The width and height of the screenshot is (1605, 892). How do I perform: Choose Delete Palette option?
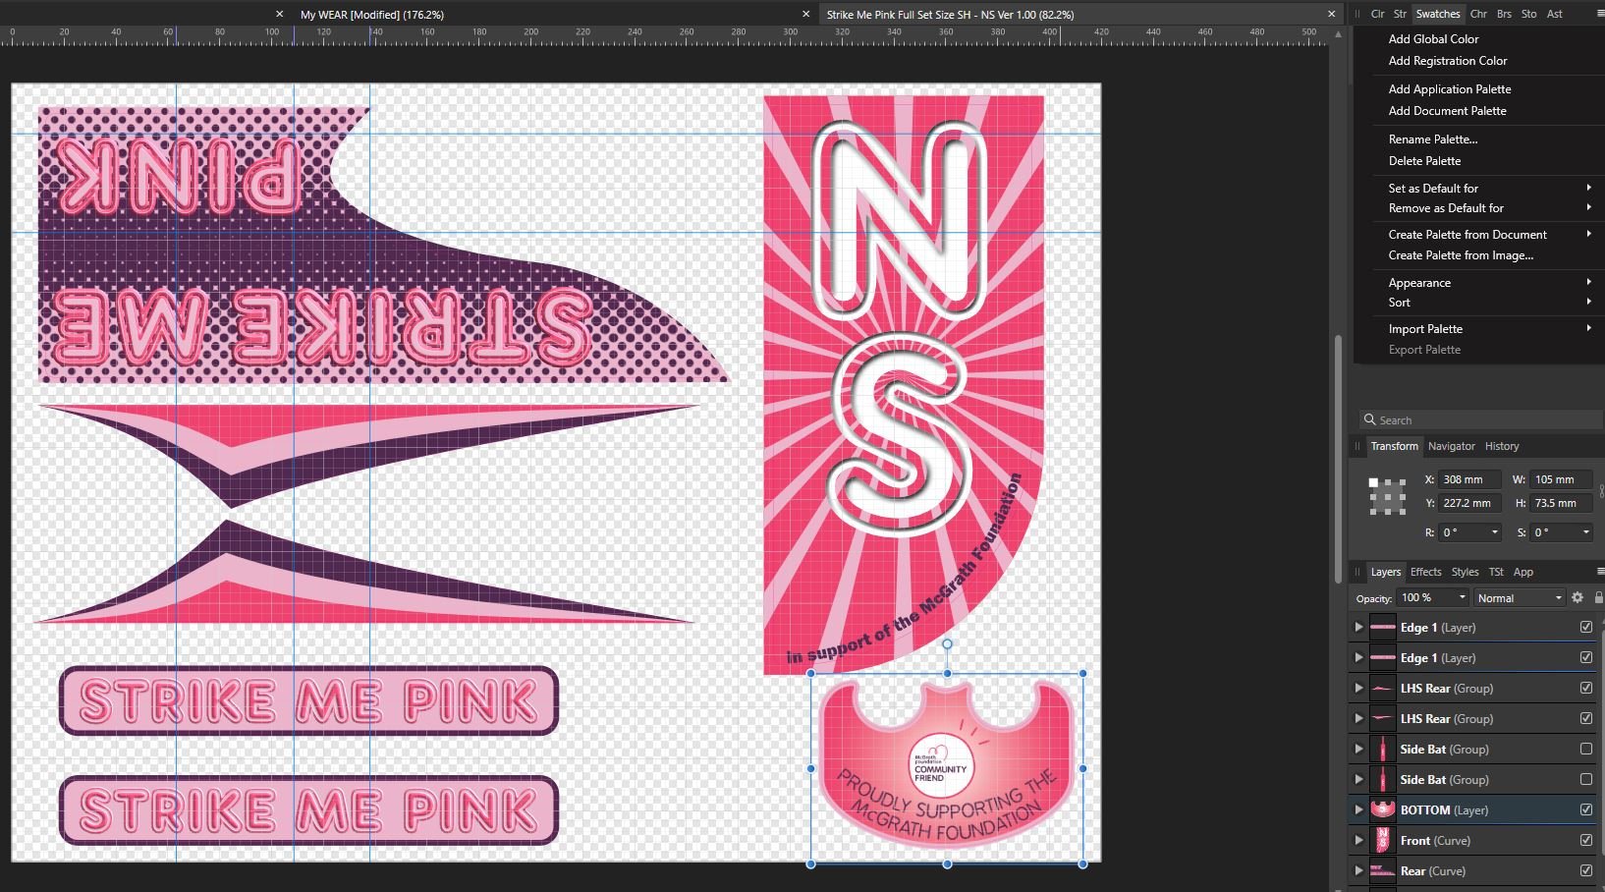(1424, 161)
